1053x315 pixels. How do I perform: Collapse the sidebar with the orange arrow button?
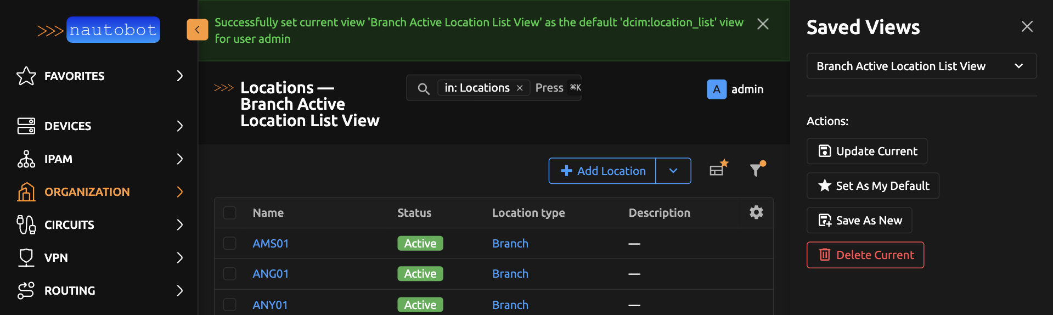(197, 30)
